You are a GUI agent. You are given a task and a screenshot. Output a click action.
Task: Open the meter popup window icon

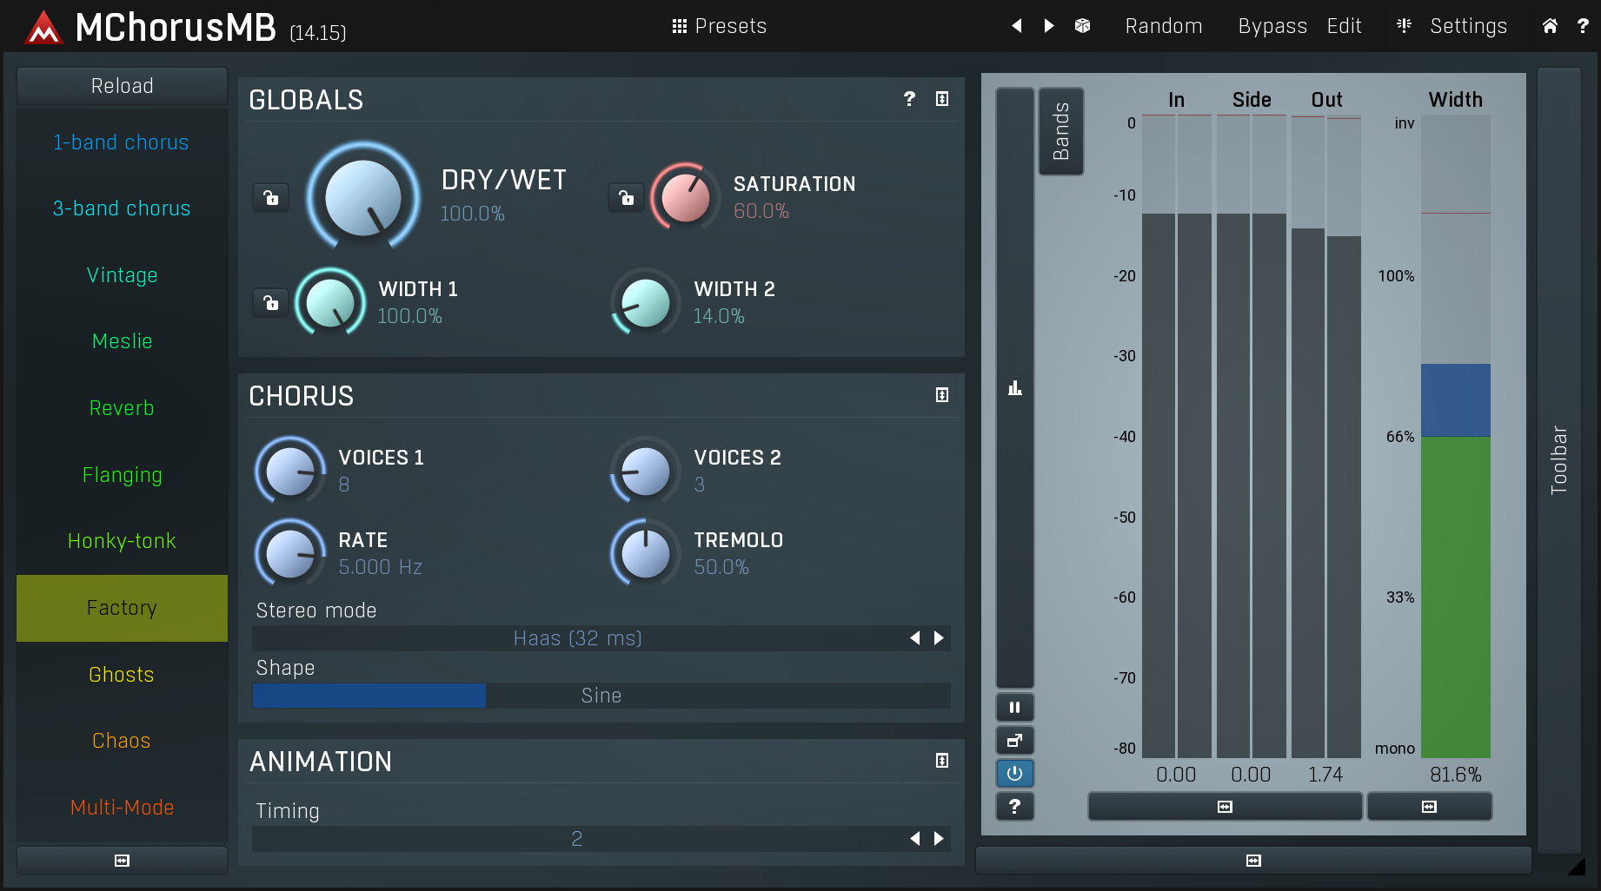pos(1014,741)
